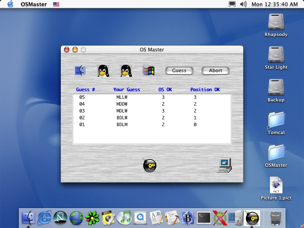304x228 pixels.
Task: Submit the guess with the Guess button
Action: coord(179,71)
